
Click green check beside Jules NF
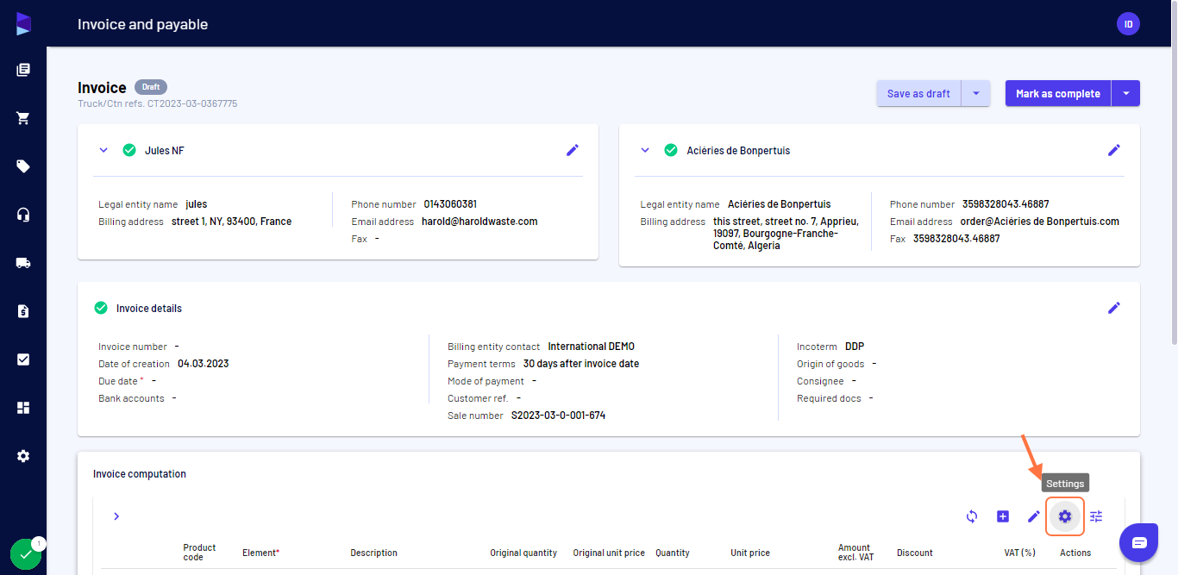click(129, 150)
